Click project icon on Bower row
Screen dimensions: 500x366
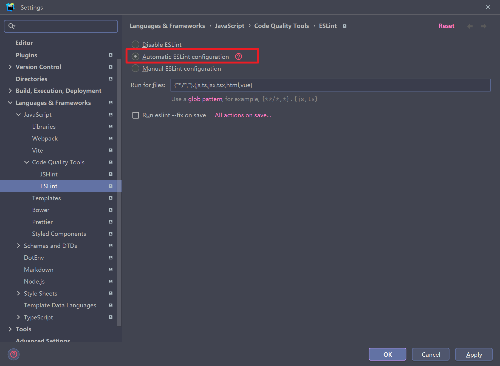tap(111, 210)
